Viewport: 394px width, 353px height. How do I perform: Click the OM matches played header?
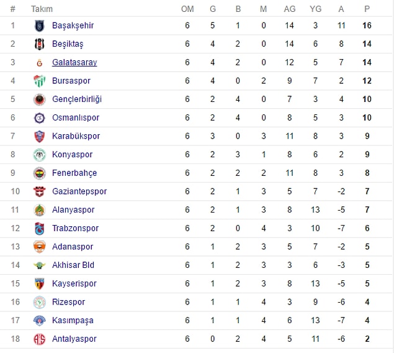(x=187, y=9)
